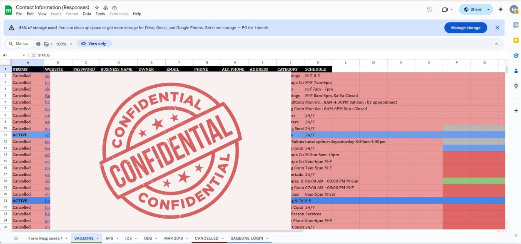Click the vertical scrollbar

(x=507, y=70)
